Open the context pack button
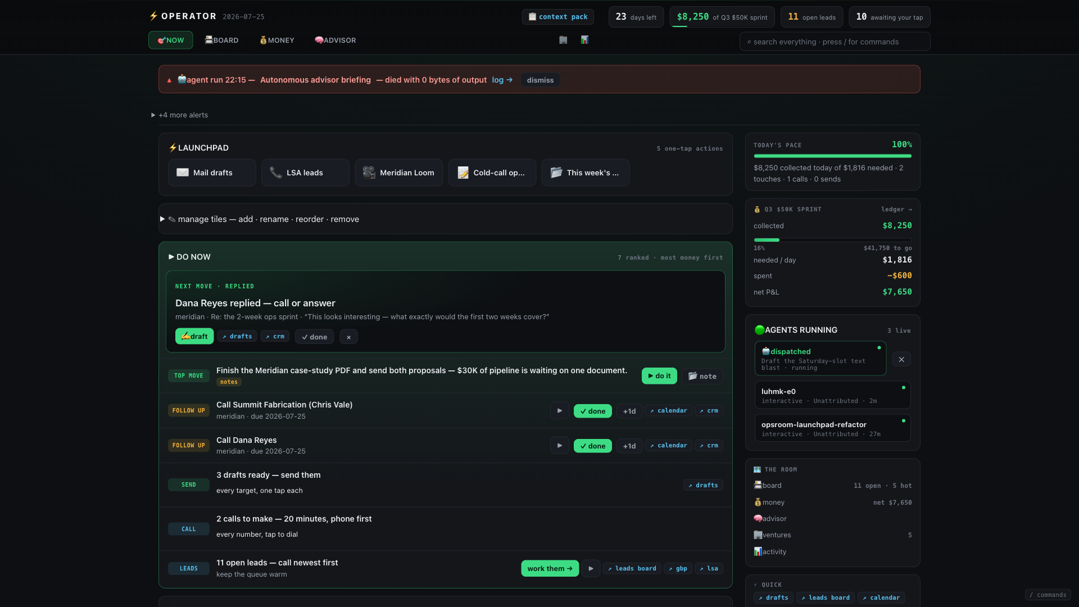The width and height of the screenshot is (1079, 607). [x=558, y=17]
